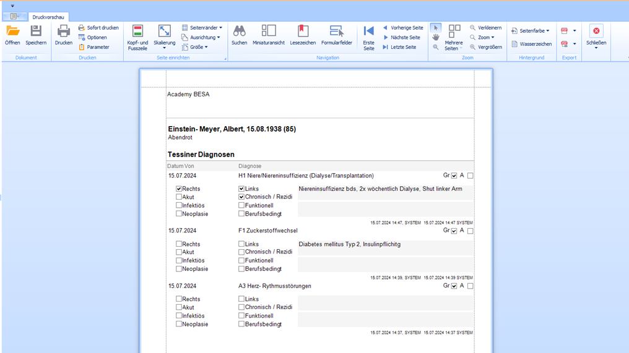Screen dimensions: 629x353
Task: Click the Drucken printer icon
Action: pyautogui.click(x=64, y=32)
